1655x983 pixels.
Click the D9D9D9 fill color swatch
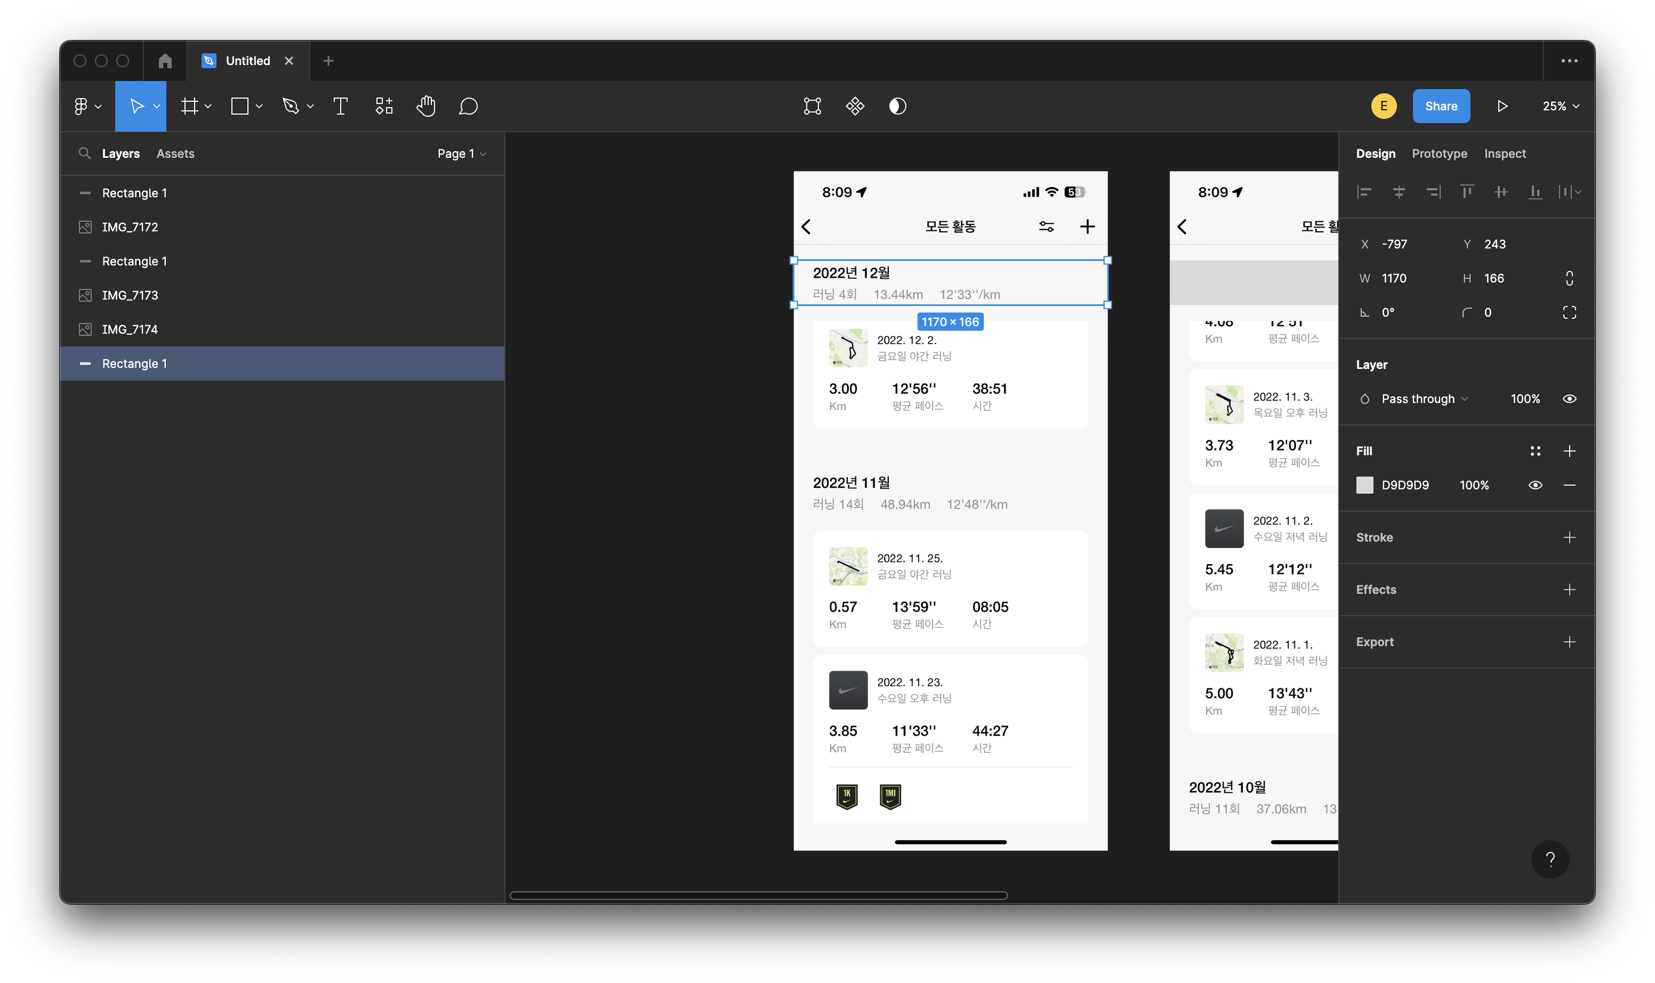pyautogui.click(x=1365, y=485)
